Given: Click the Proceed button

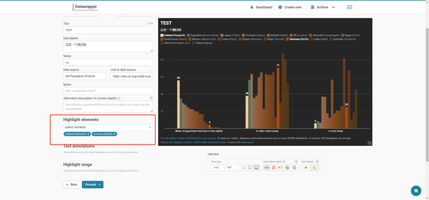Looking at the screenshot, I should coord(92,185).
